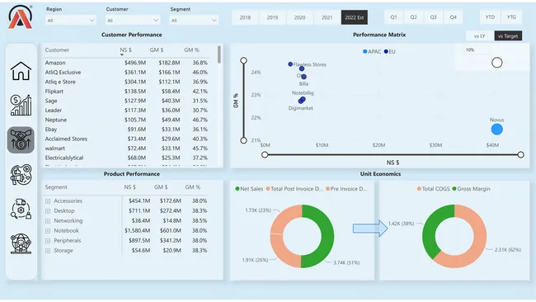This screenshot has height=302, width=536.
Task: Click the $1,580.4M Notebook sales value
Action: click(137, 231)
